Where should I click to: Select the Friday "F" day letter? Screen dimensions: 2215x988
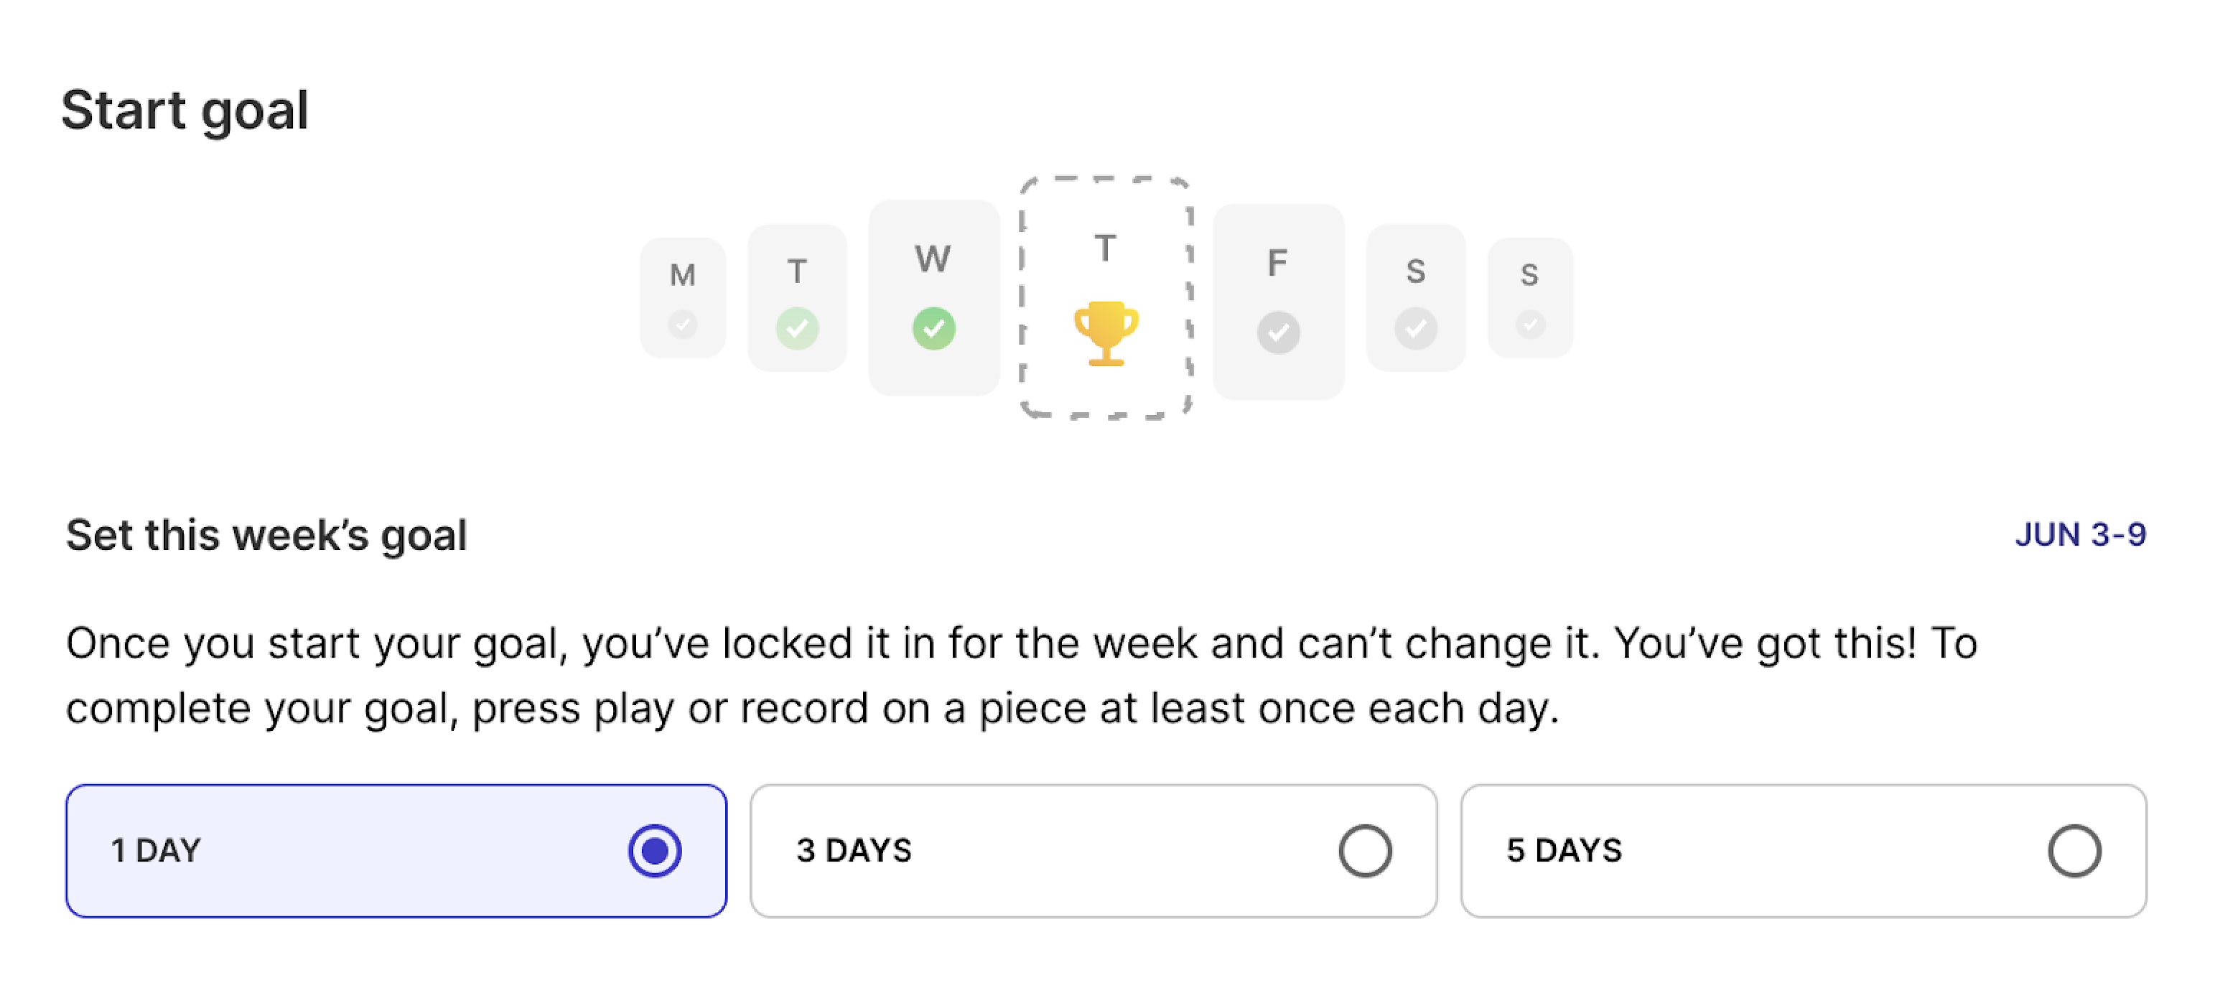tap(1278, 263)
